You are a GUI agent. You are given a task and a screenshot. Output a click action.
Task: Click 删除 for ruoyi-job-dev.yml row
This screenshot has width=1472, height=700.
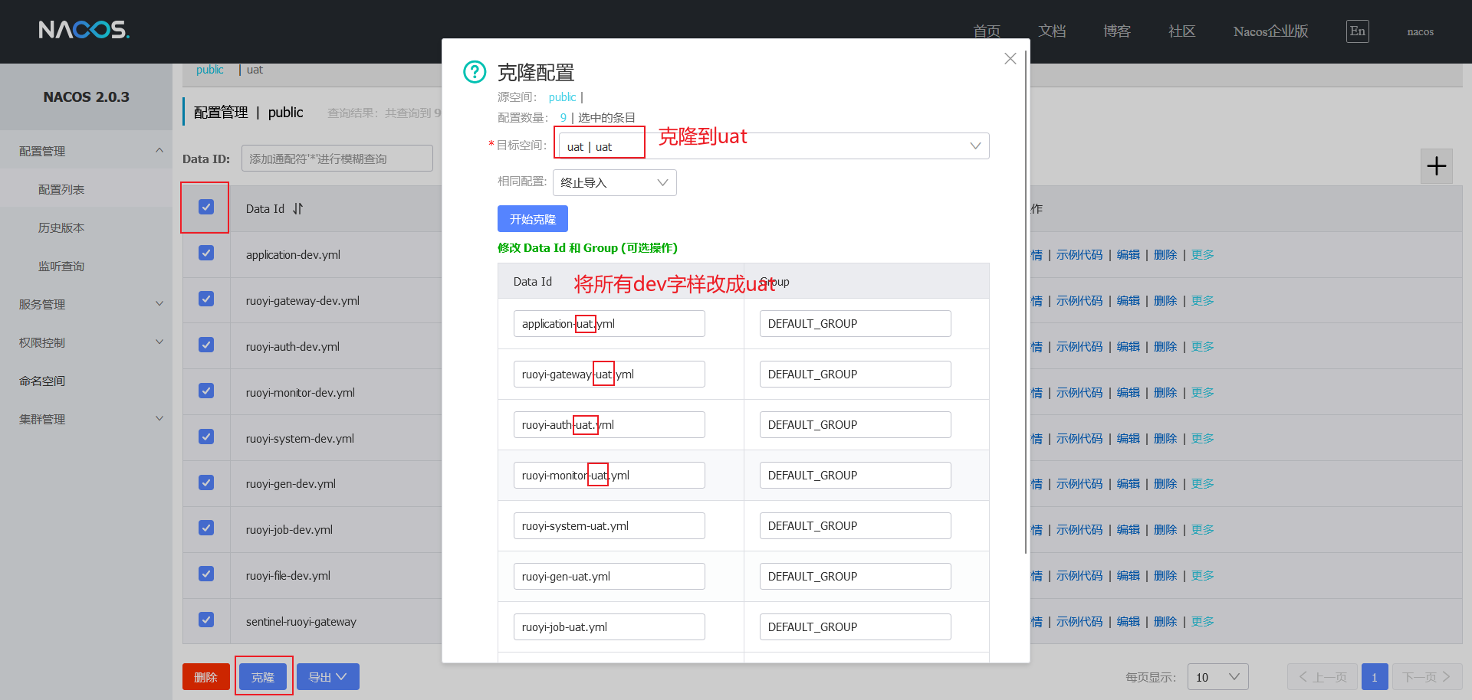coord(1165,530)
